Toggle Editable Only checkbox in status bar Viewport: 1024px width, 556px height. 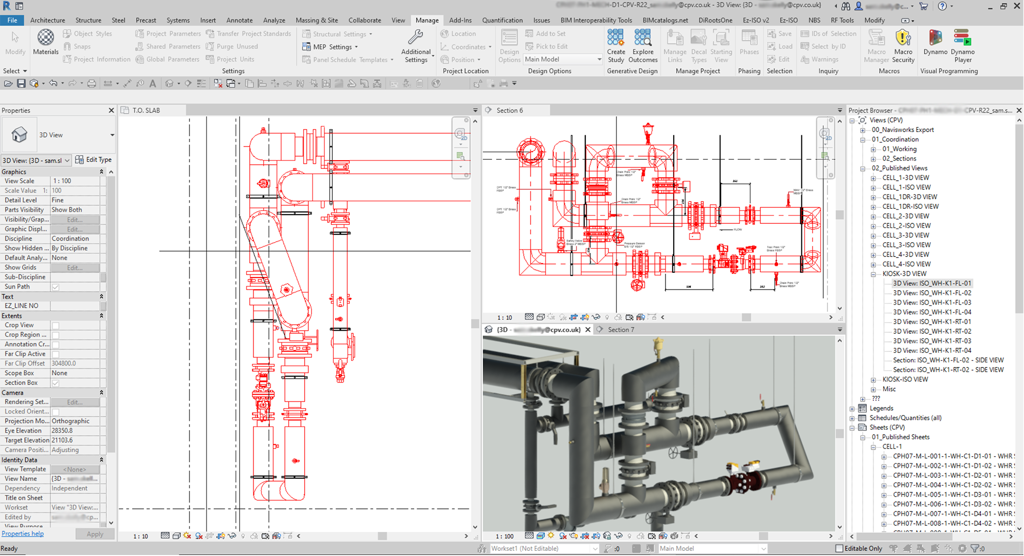point(839,548)
